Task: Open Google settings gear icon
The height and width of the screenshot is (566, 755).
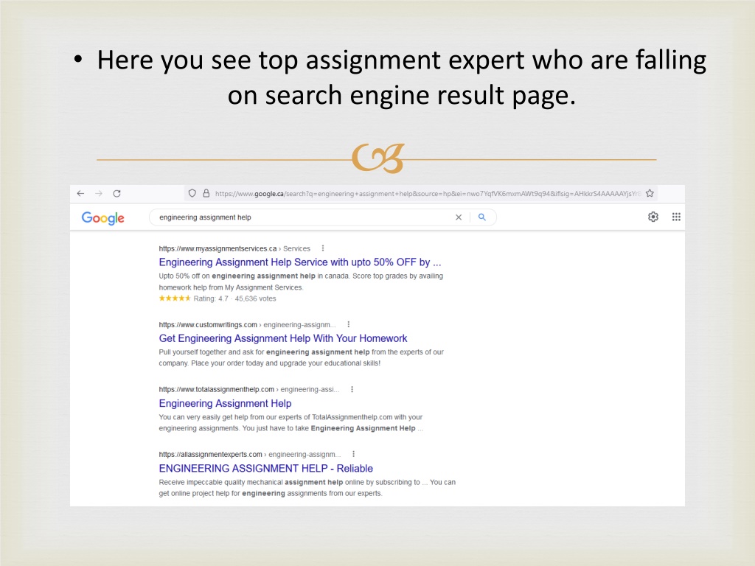Action: [653, 217]
